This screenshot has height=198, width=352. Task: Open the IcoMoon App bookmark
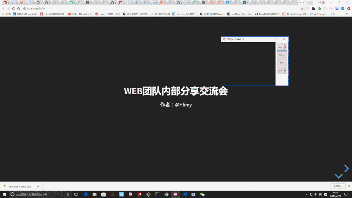(240, 14)
